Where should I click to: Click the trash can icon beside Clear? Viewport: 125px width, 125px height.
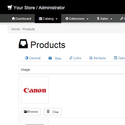coord(48,111)
